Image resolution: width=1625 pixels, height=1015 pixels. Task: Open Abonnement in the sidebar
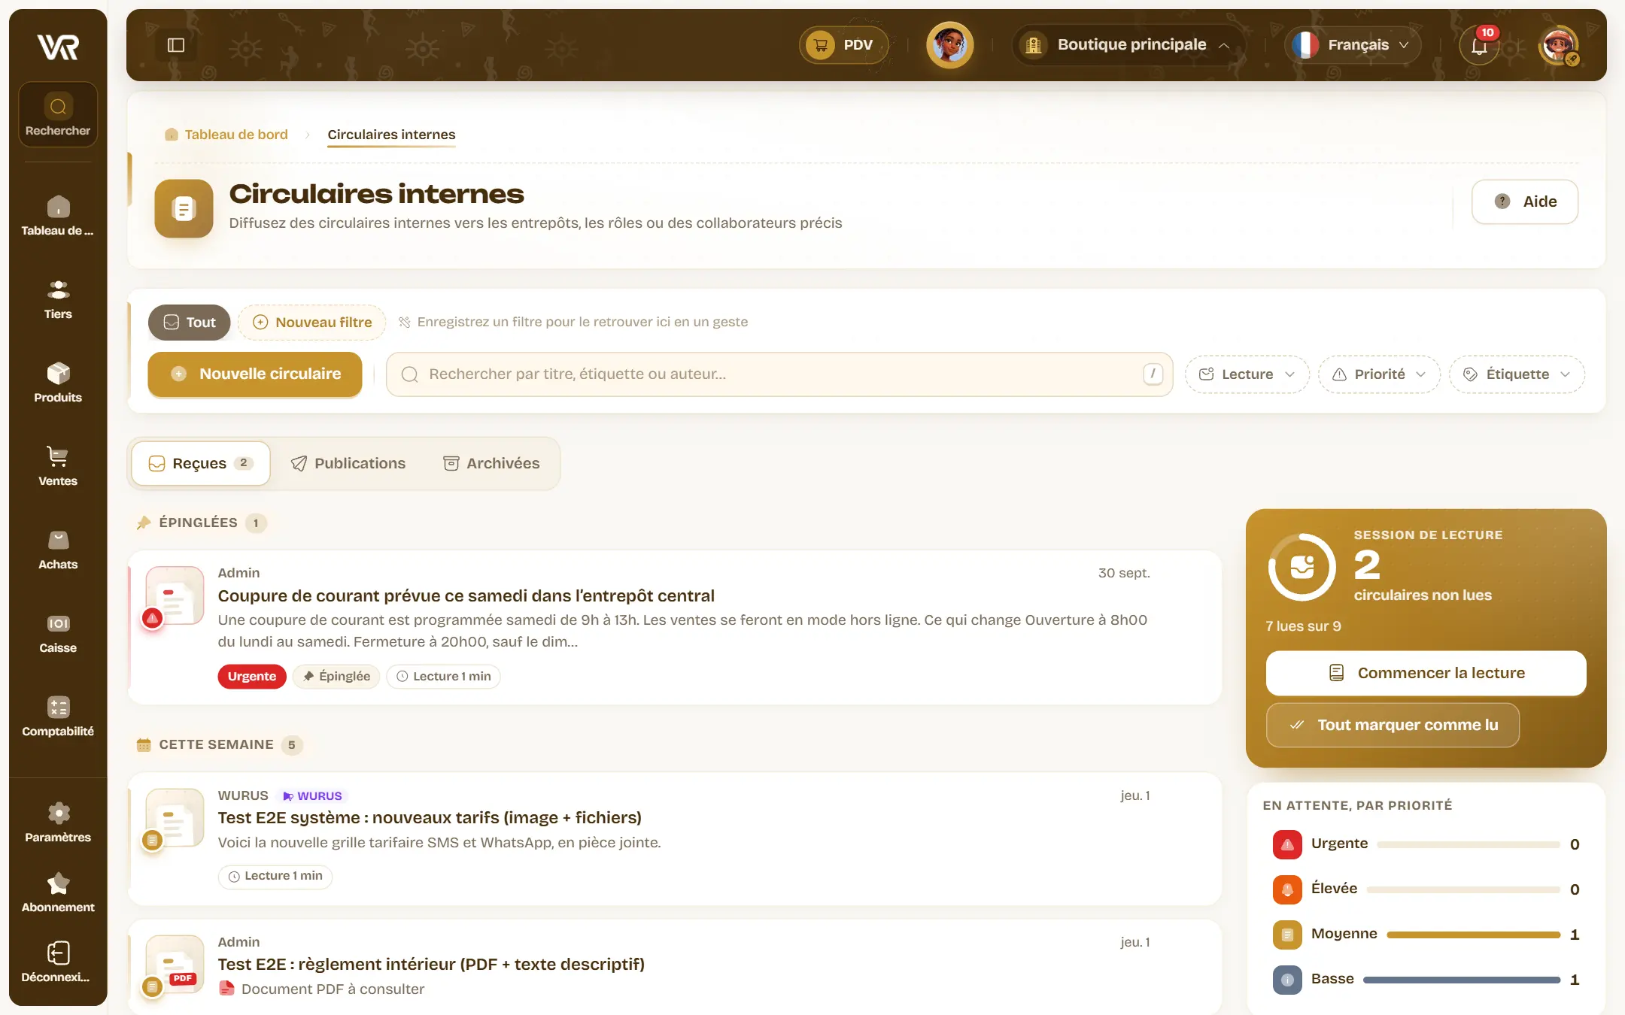click(58, 892)
